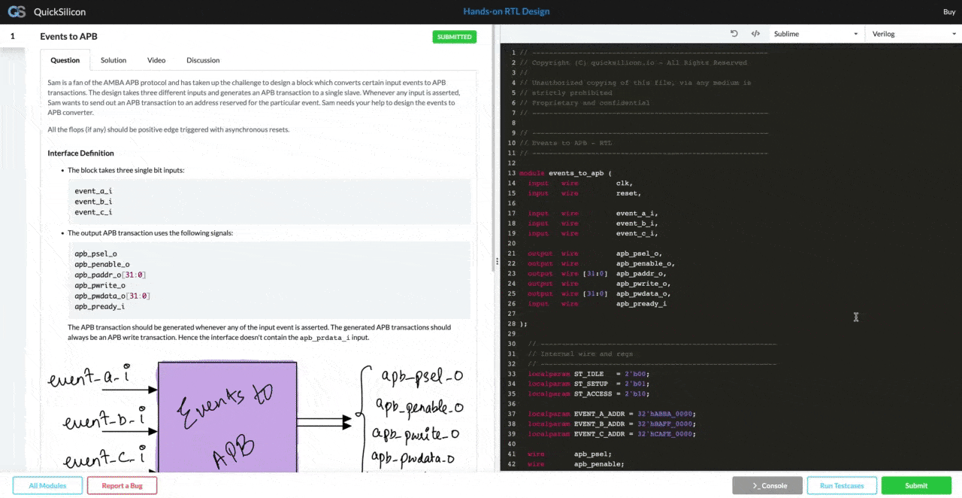This screenshot has width=962, height=498.
Task: Click the green SUBMITTED status badge
Action: click(x=454, y=37)
